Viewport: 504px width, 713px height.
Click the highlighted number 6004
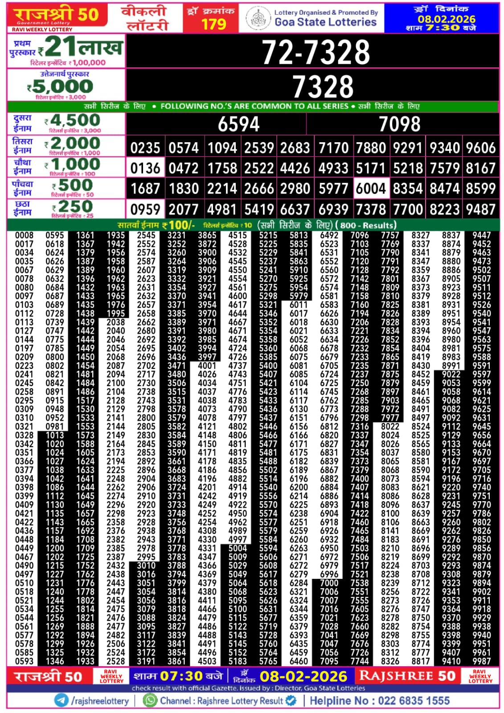(x=370, y=189)
